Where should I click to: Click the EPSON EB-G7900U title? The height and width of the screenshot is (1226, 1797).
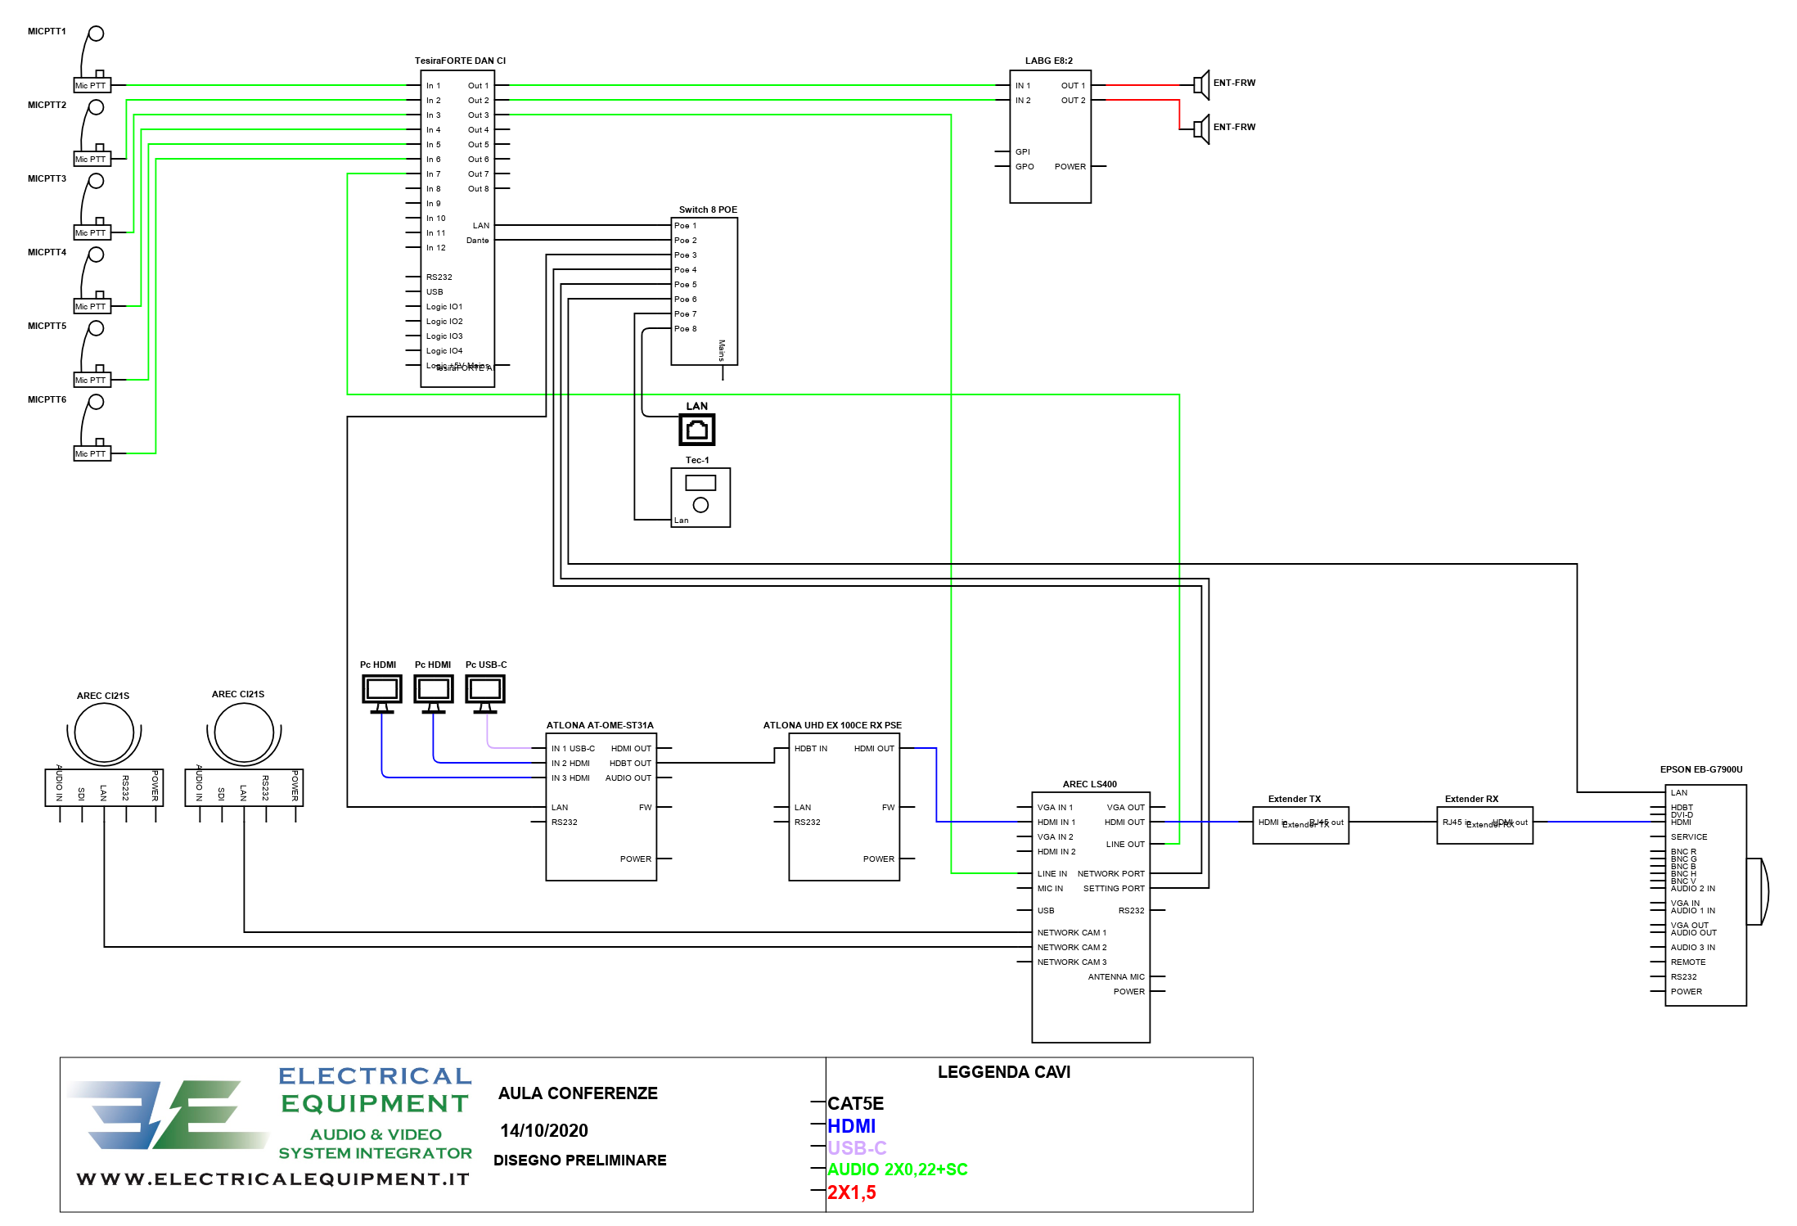point(1701,769)
